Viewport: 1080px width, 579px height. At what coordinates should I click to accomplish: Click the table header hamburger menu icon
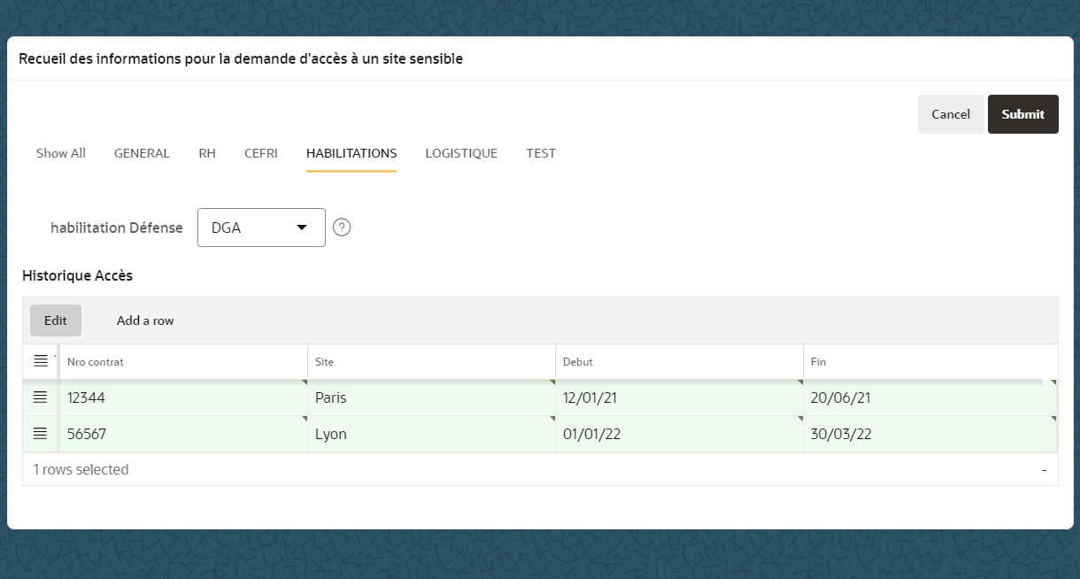coord(40,360)
